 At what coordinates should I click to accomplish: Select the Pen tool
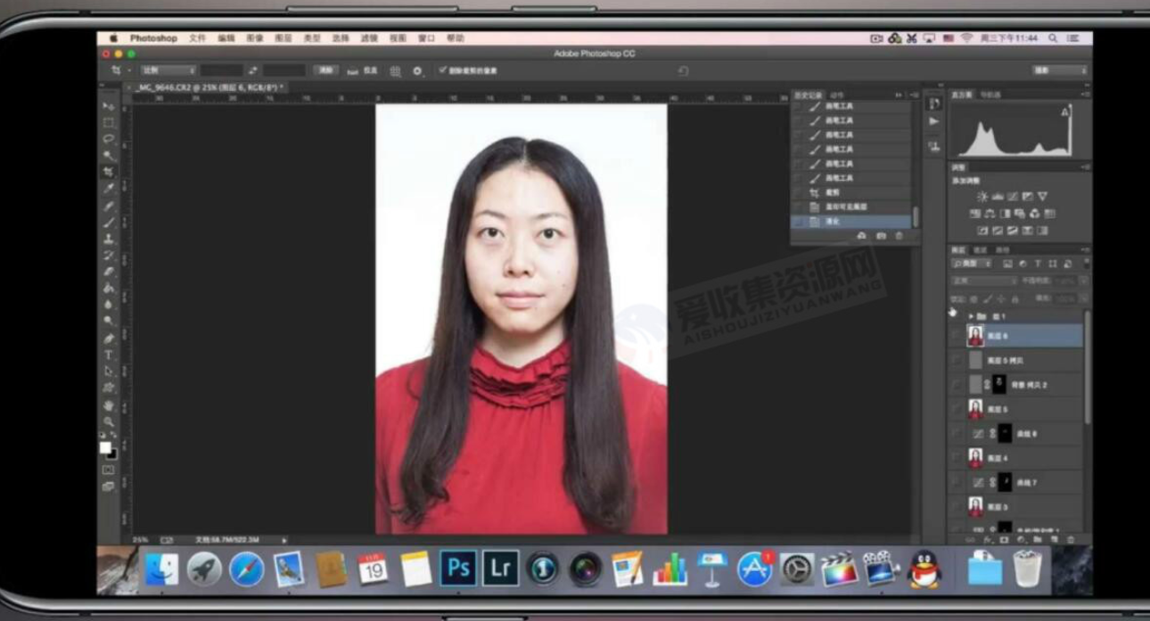(x=109, y=339)
